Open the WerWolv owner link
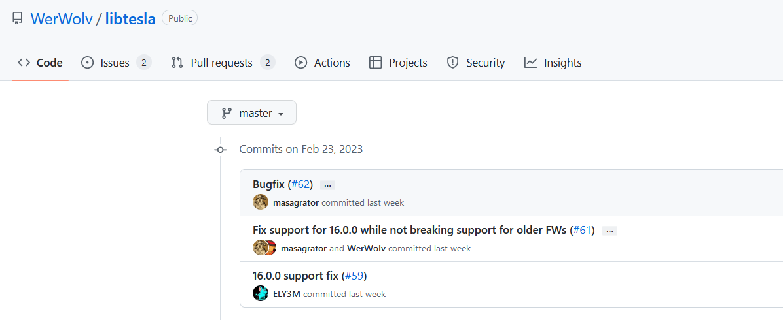 pyautogui.click(x=62, y=19)
